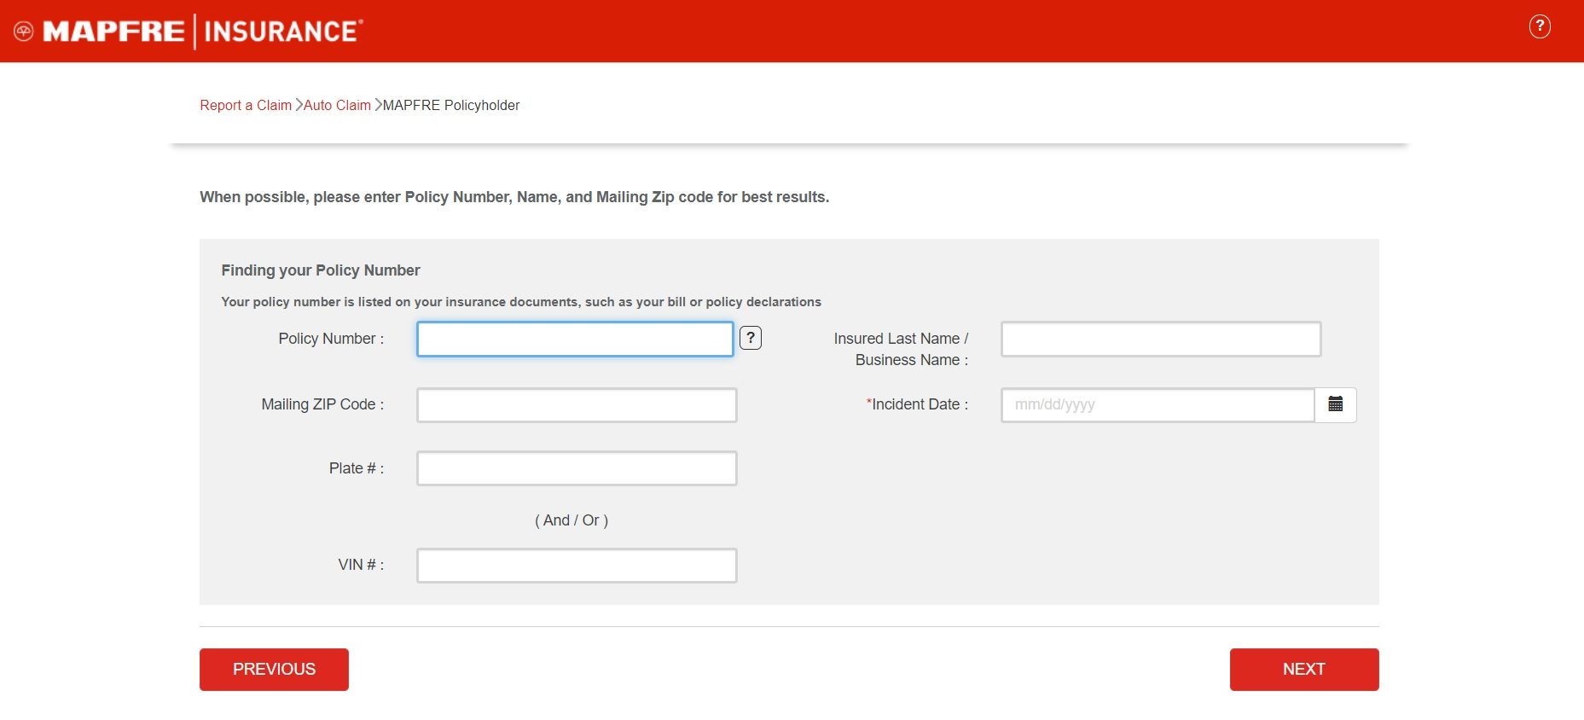Screen dimensions: 1584x720
Task: Click the ( And / Or ) text
Action: tap(572, 520)
